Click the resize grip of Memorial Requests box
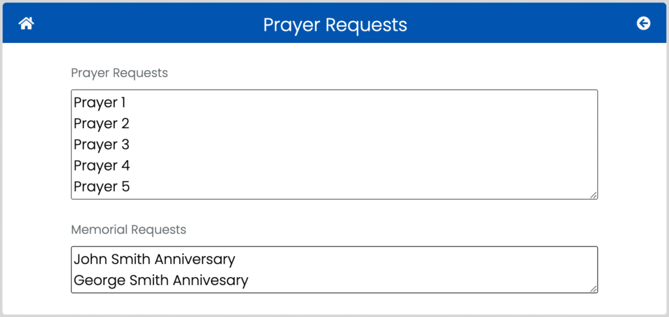This screenshot has width=669, height=317. [593, 289]
